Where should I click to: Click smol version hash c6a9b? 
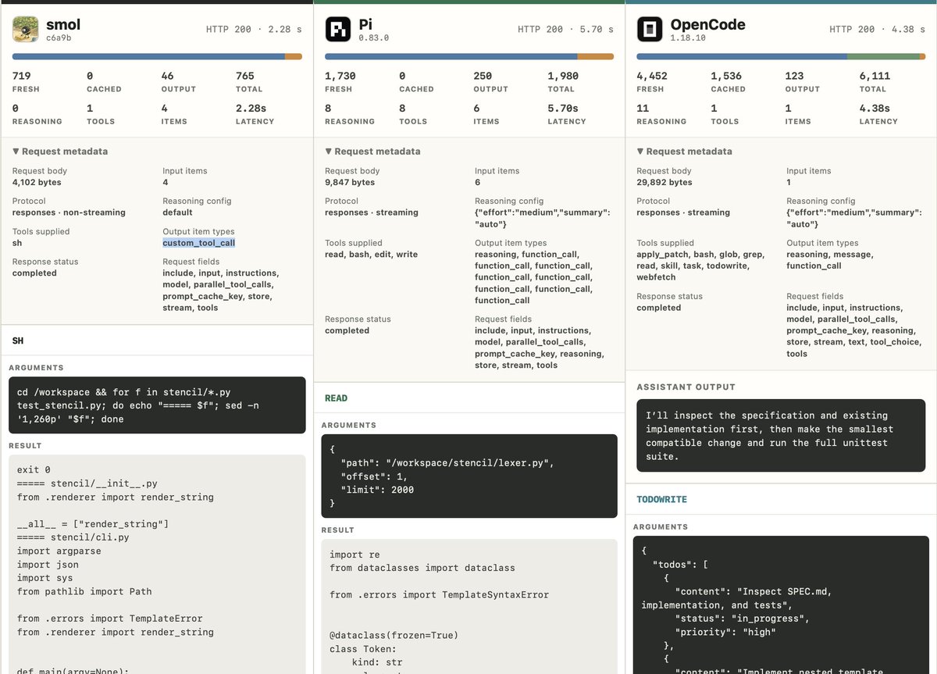pyautogui.click(x=59, y=37)
